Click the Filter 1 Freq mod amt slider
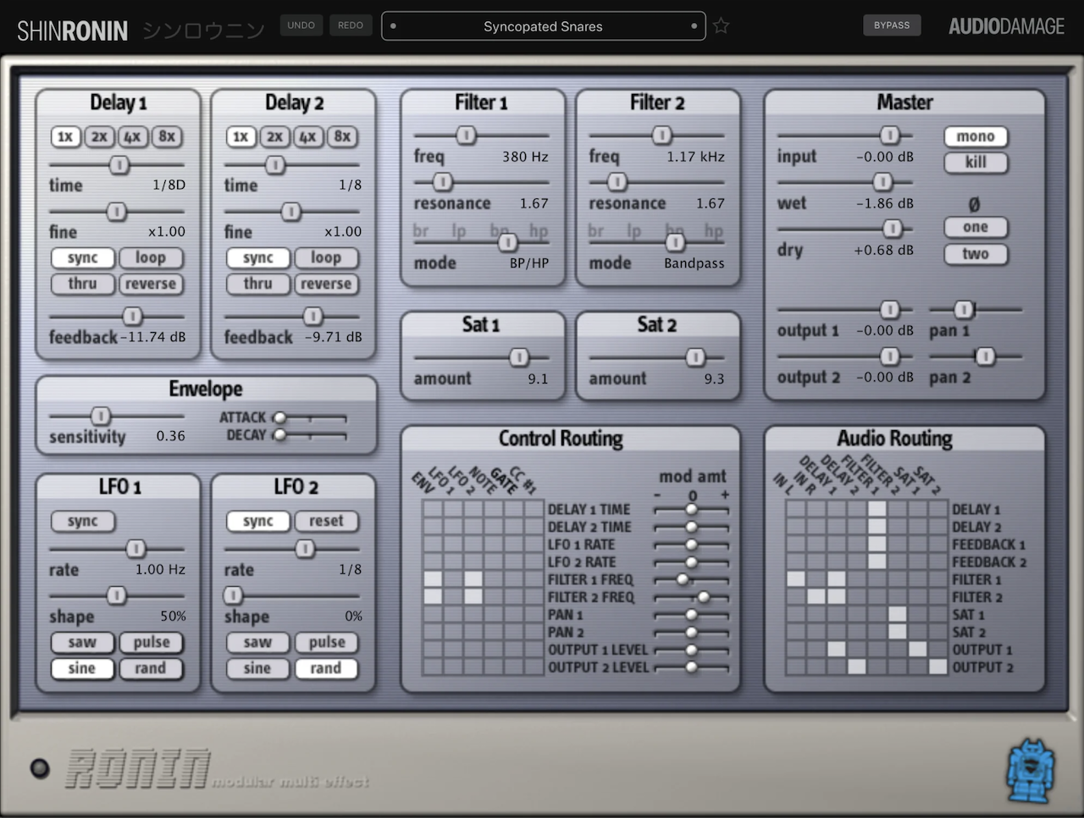 [x=683, y=580]
